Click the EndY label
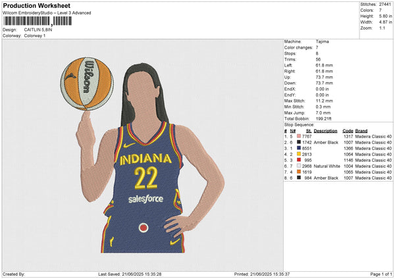Viewport: 395px width, 279px height. pos(290,95)
